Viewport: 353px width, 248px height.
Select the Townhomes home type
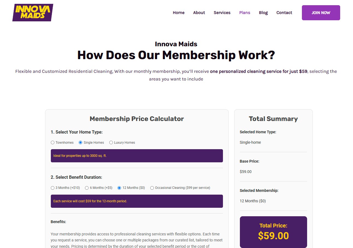tap(53, 143)
